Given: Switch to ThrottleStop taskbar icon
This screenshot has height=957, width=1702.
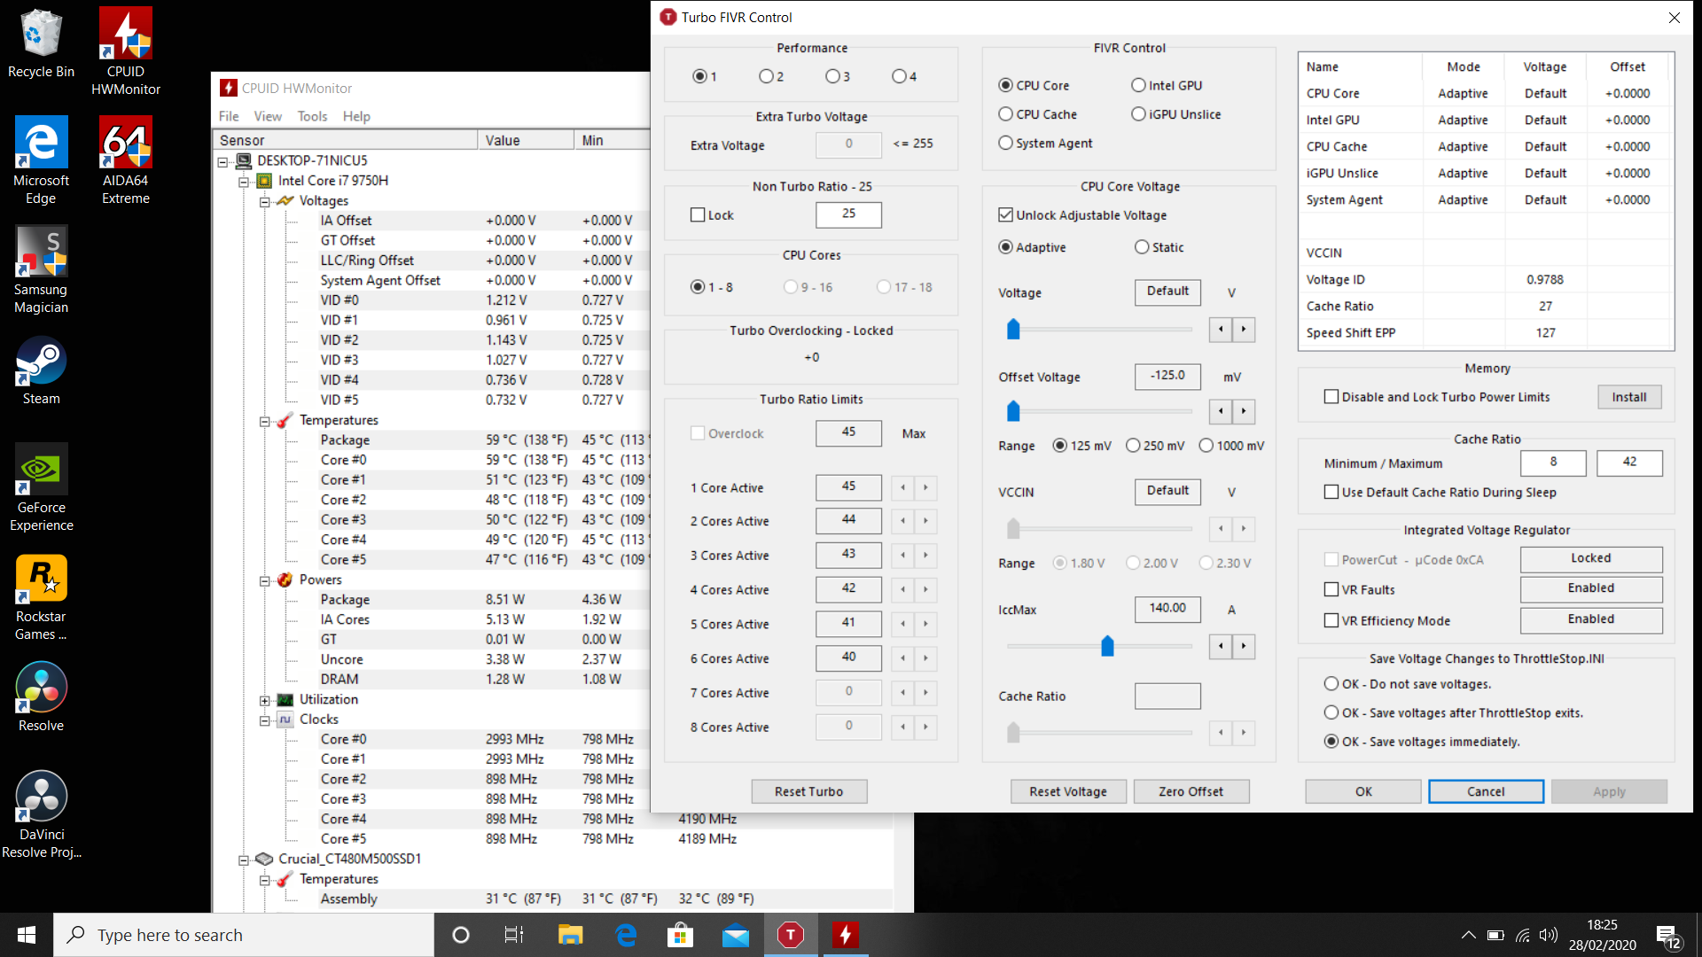Looking at the screenshot, I should click(x=791, y=935).
